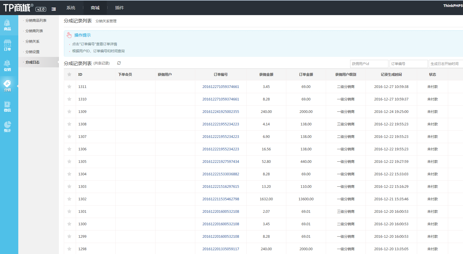
Task: Open order 201612271059374661 for ID 1311
Action: point(221,87)
